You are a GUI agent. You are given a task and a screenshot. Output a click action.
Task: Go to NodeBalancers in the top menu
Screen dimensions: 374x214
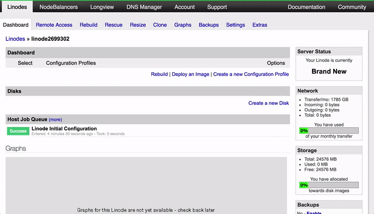click(58, 7)
